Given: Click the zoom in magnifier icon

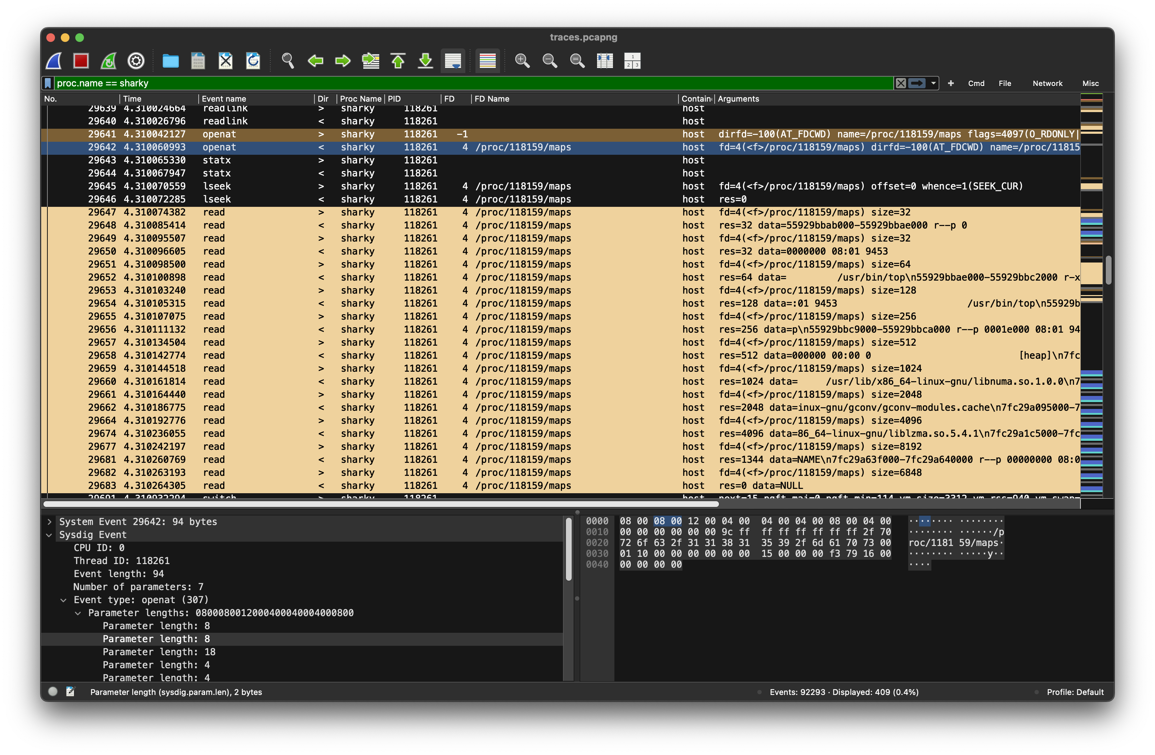Looking at the screenshot, I should tap(522, 61).
